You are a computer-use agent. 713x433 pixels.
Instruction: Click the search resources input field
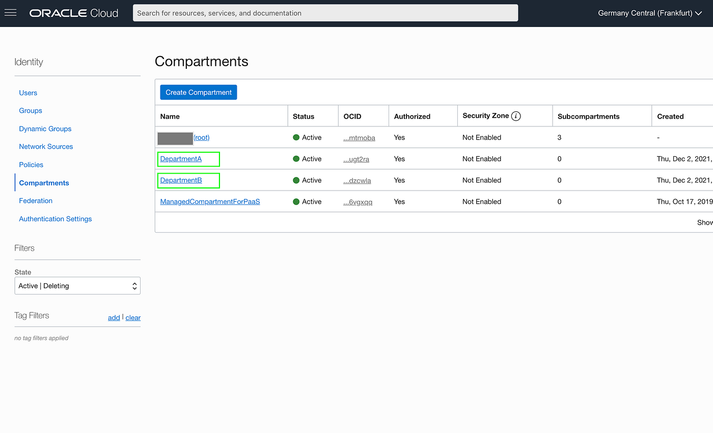click(325, 13)
